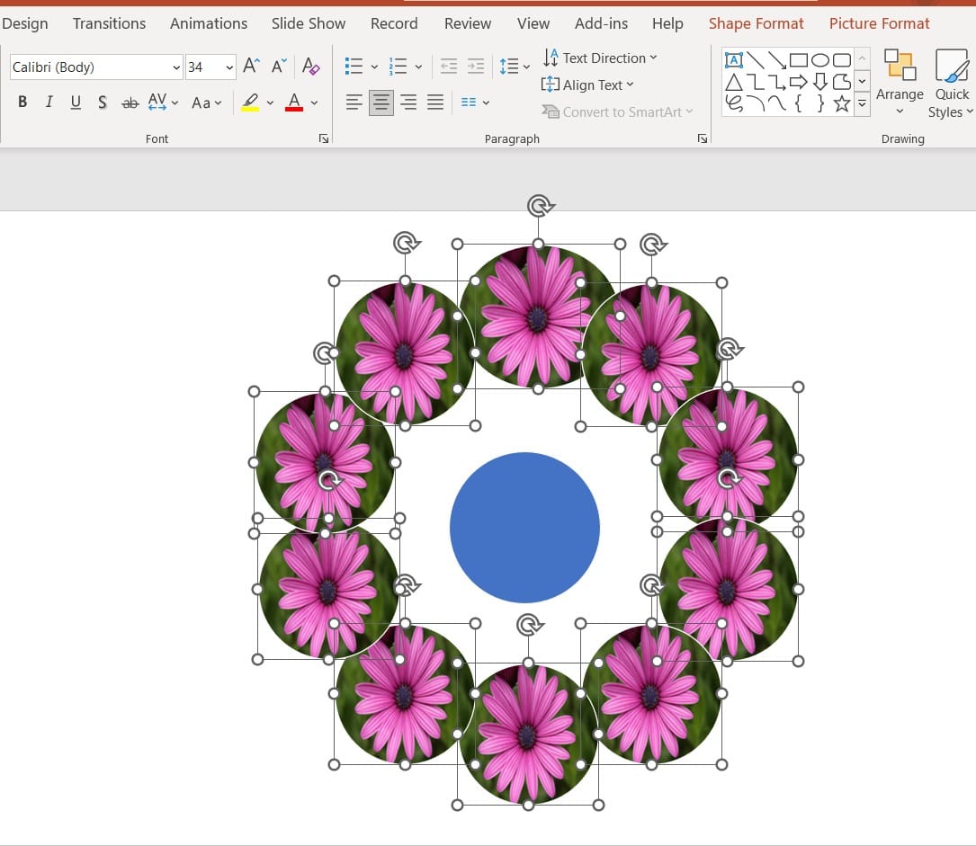Click the font size field showing 34

(x=204, y=67)
